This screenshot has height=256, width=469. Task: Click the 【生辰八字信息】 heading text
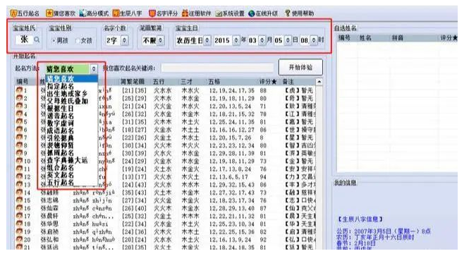(360, 219)
